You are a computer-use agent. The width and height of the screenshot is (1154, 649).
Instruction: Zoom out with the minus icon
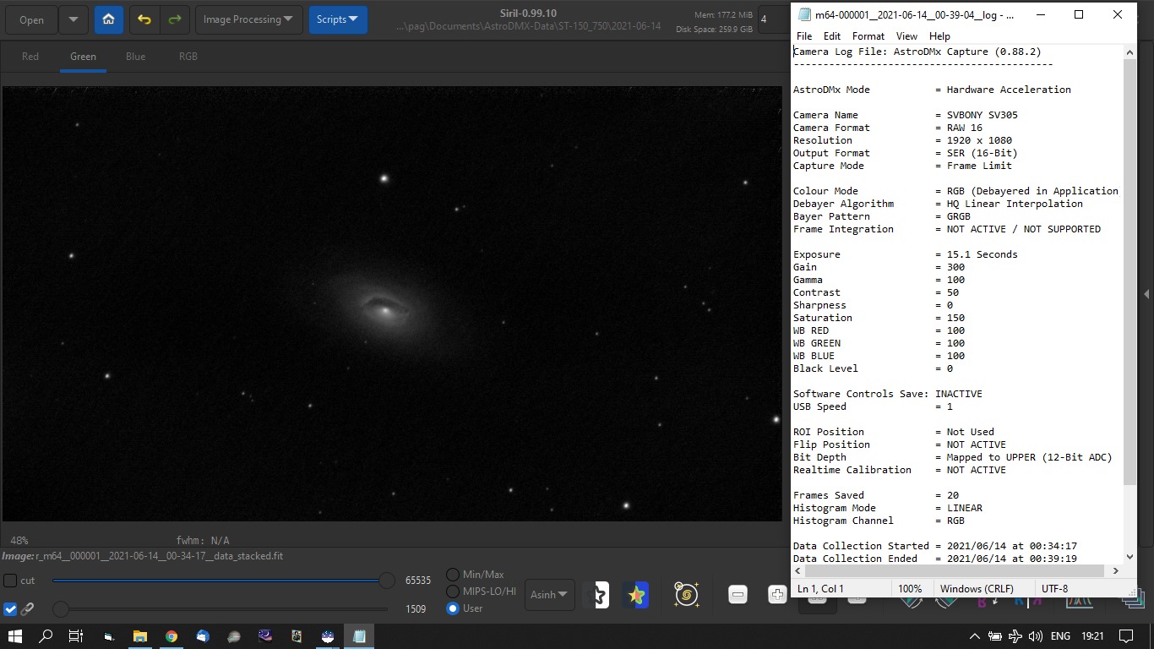738,595
